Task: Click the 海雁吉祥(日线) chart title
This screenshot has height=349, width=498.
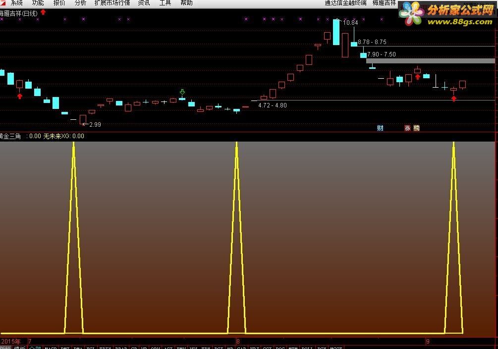Action: (x=19, y=13)
